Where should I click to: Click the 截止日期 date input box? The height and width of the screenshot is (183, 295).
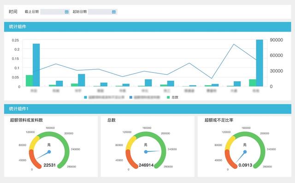pos(55,12)
